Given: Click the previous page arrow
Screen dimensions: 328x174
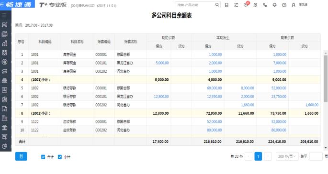Looking at the screenshot, I should point(249,156).
